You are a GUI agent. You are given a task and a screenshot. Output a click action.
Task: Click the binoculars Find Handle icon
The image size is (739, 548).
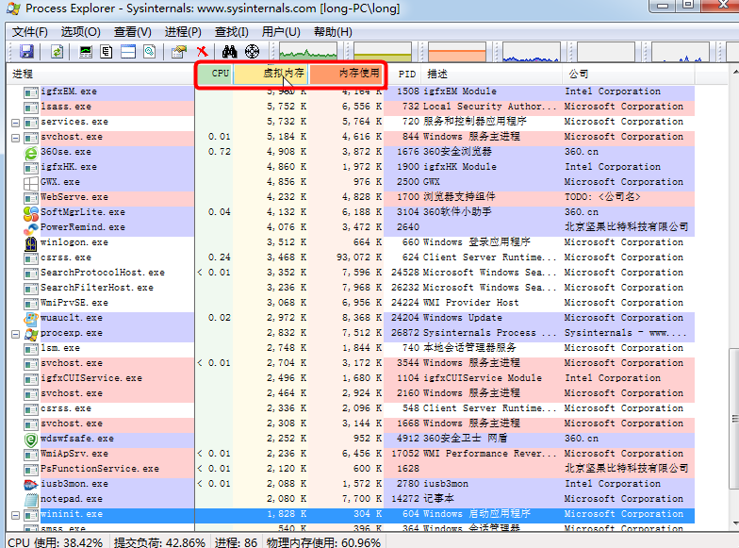pos(230,51)
